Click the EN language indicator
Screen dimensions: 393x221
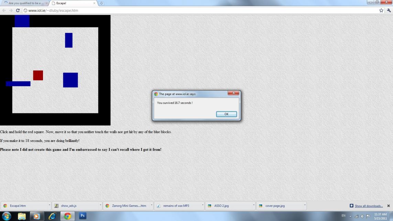coord(343,216)
